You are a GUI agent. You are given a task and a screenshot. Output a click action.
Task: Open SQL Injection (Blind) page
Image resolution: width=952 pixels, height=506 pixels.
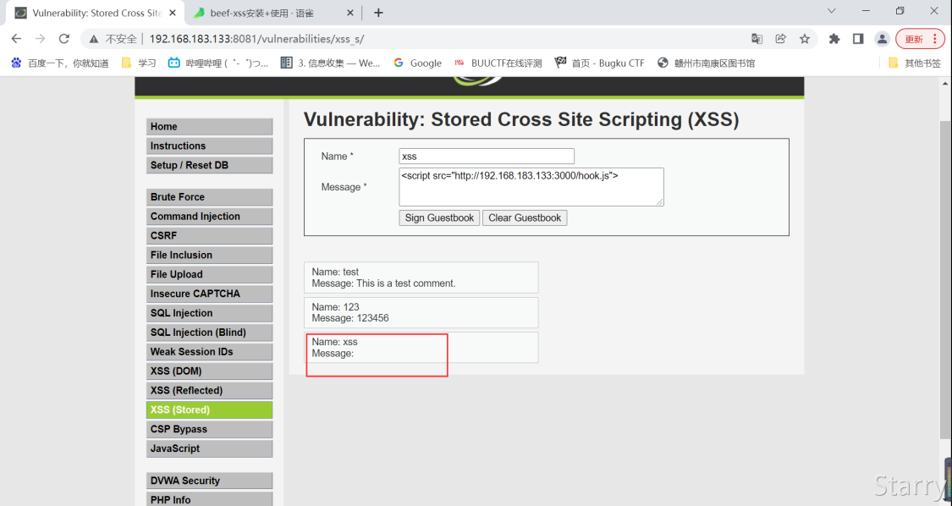pyautogui.click(x=210, y=333)
